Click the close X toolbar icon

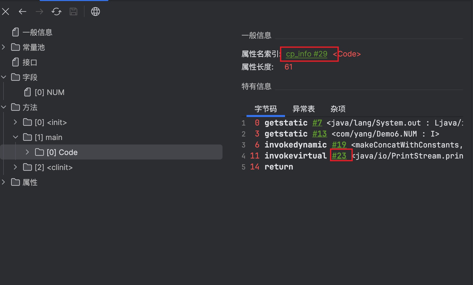click(x=5, y=11)
